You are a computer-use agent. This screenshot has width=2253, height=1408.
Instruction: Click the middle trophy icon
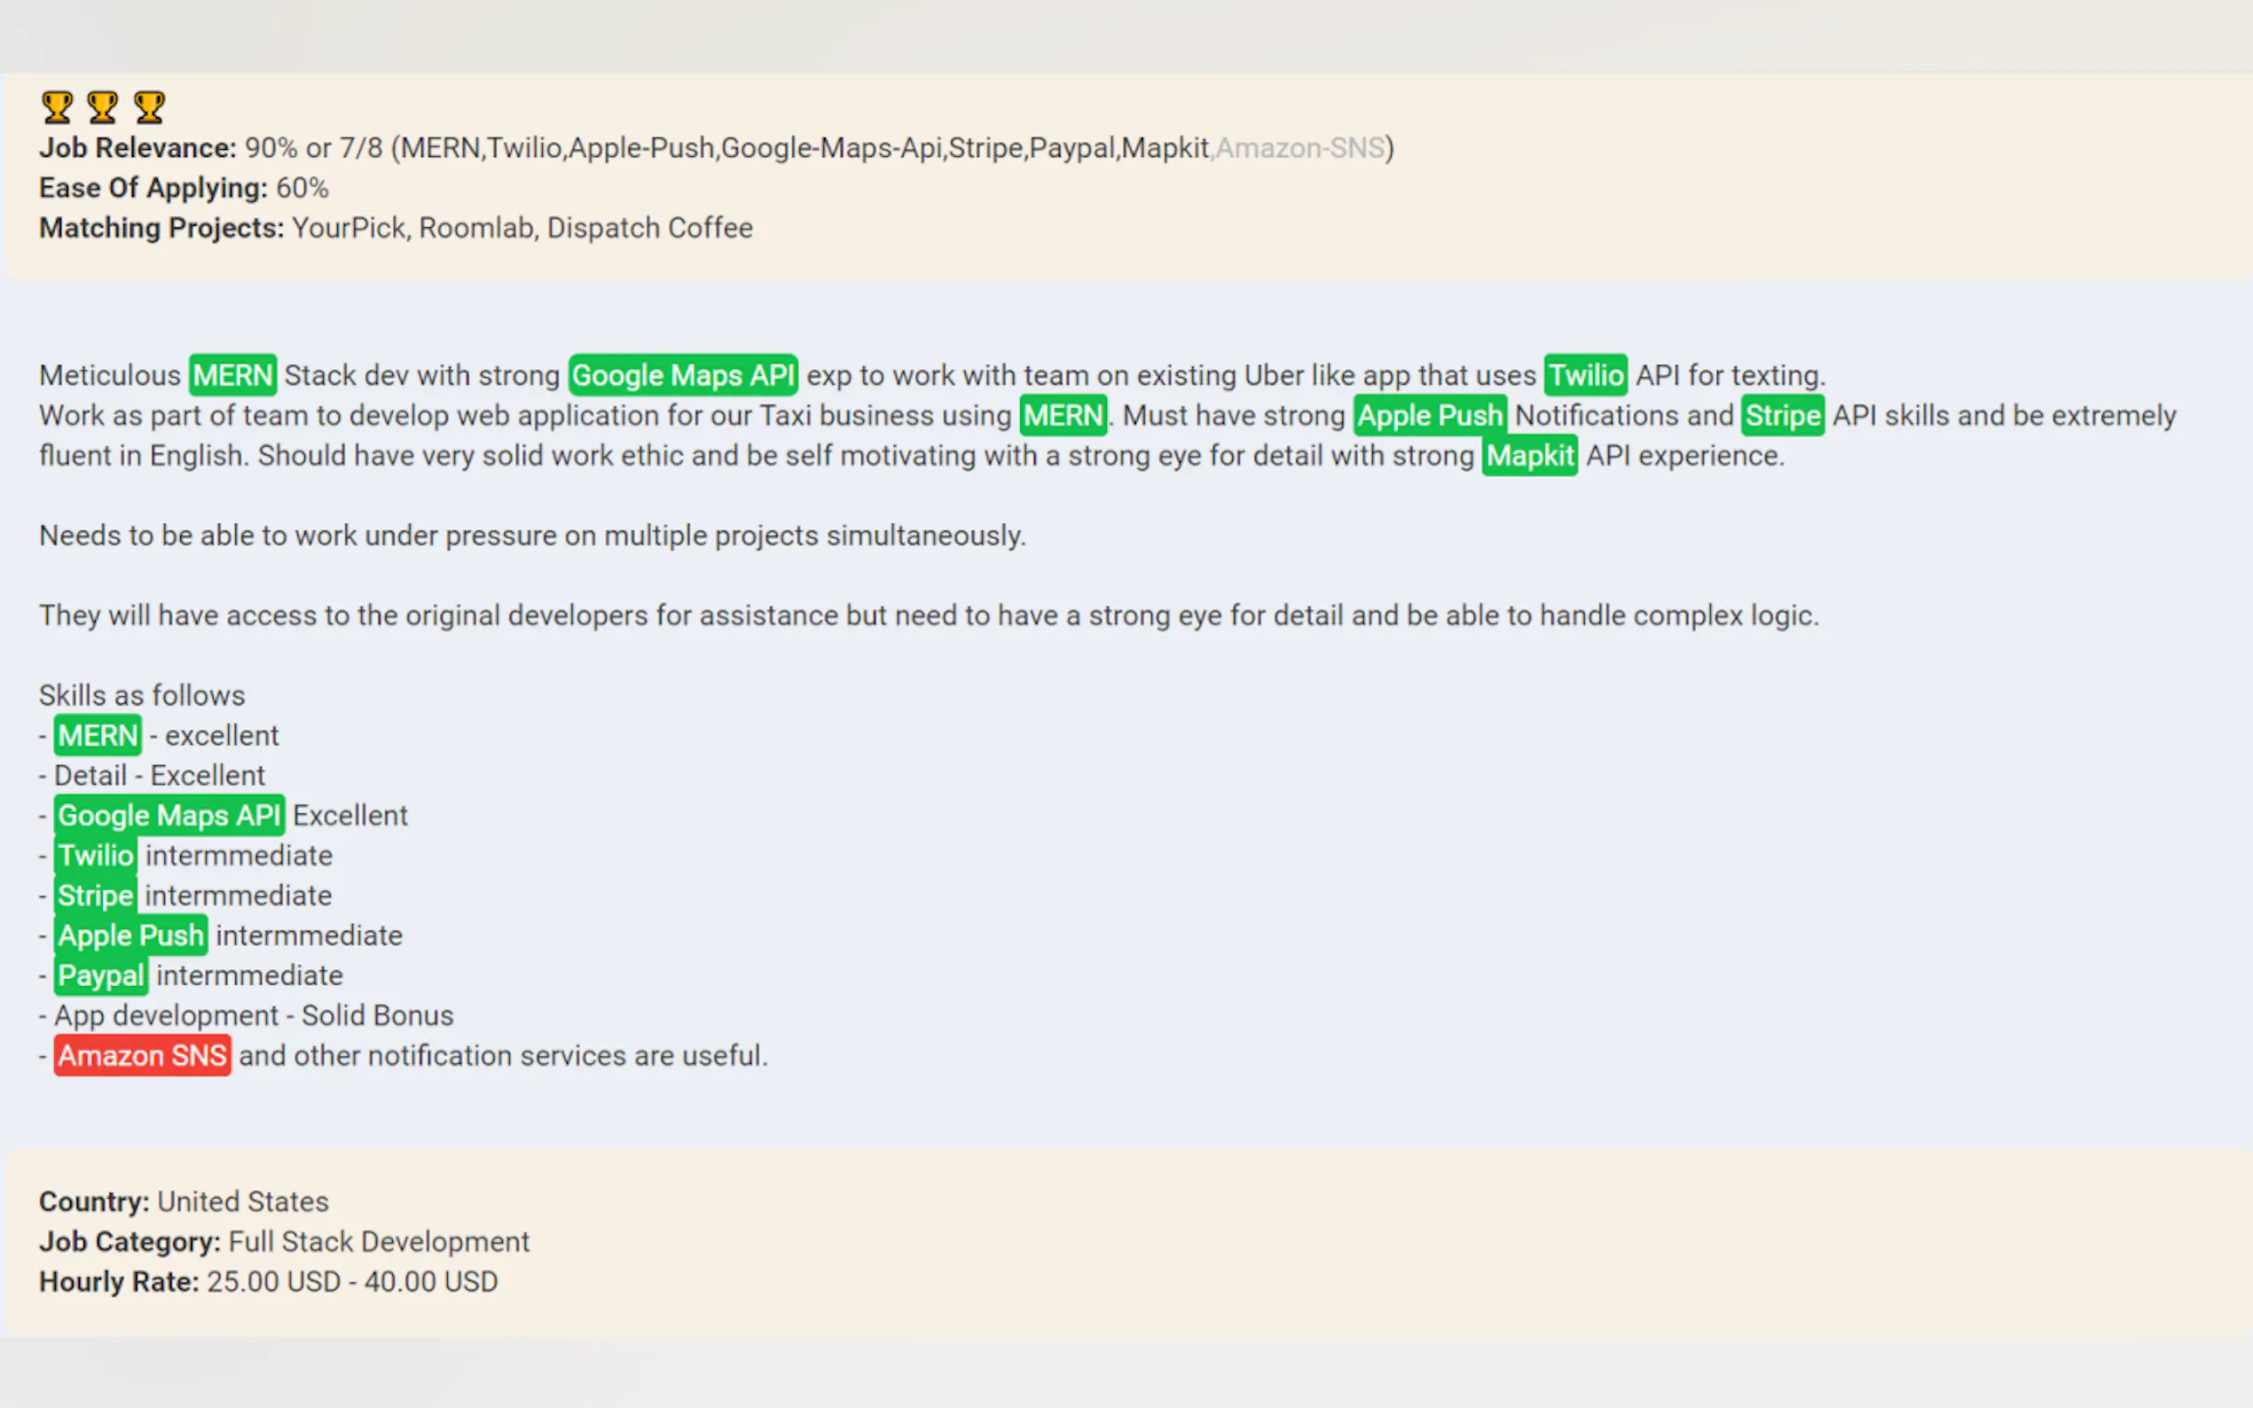pos(103,107)
